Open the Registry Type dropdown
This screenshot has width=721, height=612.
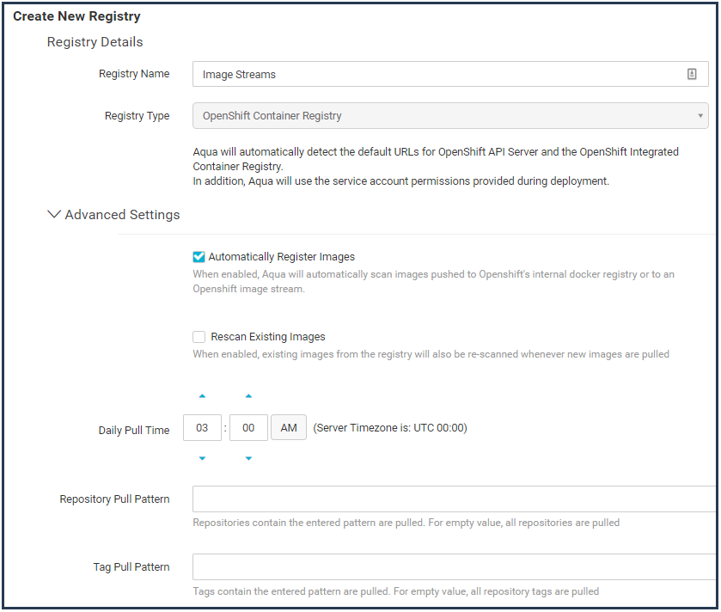point(450,116)
